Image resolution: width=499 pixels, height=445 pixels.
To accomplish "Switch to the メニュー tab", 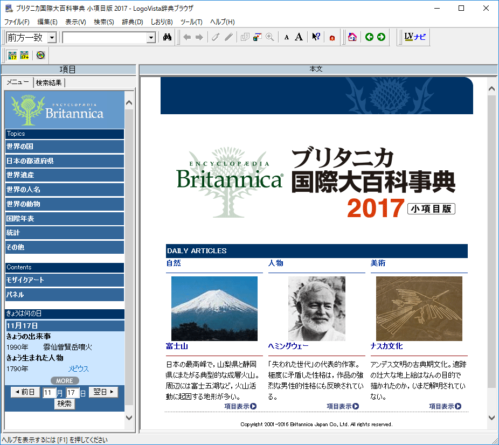I will click(x=18, y=82).
